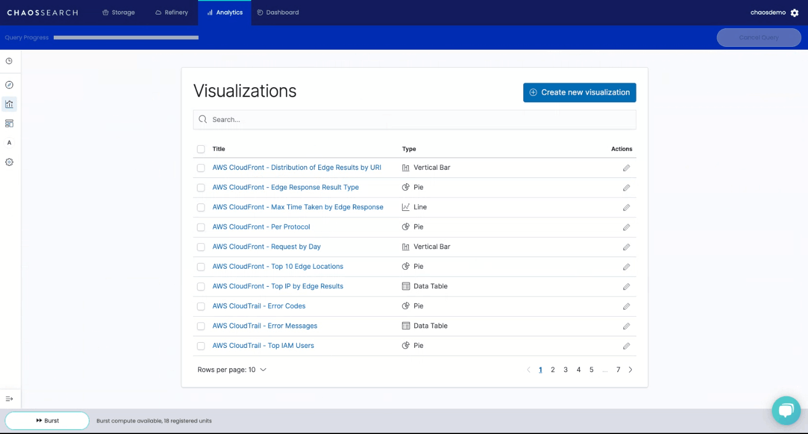The width and height of the screenshot is (808, 434).
Task: Select the Discover compass icon in sidebar
Action: (9, 84)
